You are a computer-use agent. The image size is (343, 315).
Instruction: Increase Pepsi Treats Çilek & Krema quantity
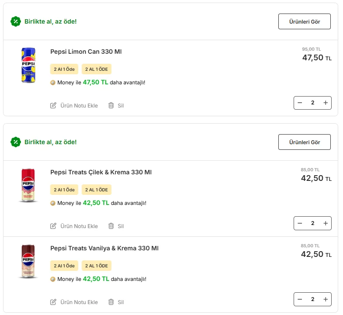[326, 223]
